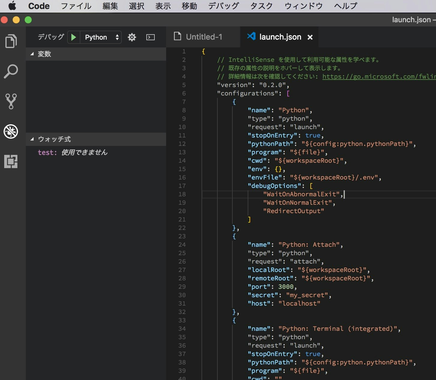Click "cwd": "${workspaceRoot}" line
Image resolution: width=436 pixels, height=380 pixels.
tap(297, 161)
